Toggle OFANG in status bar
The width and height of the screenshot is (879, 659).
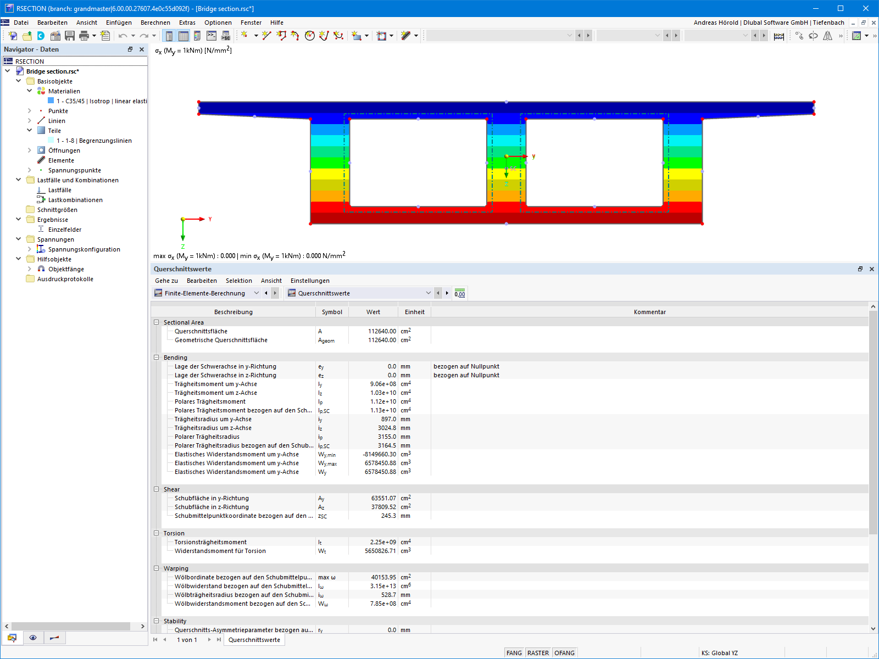coord(564,653)
